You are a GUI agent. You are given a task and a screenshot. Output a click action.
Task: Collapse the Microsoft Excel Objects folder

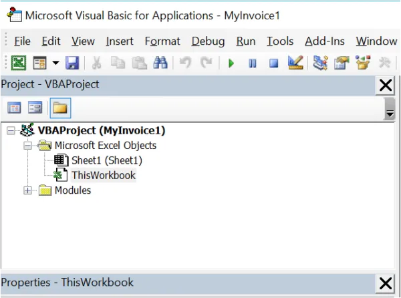[x=28, y=145]
